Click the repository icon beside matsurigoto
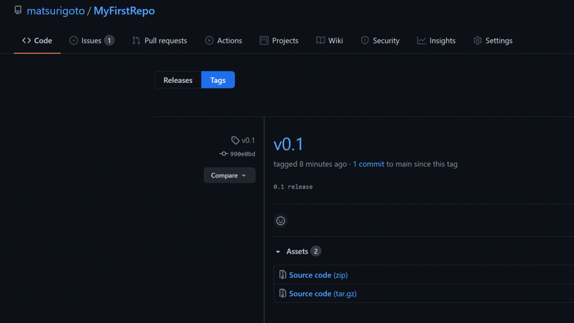 click(x=18, y=10)
